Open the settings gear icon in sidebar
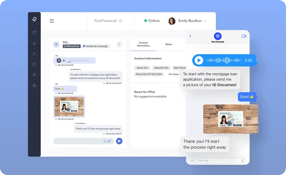286x175 pixels. tap(34, 85)
